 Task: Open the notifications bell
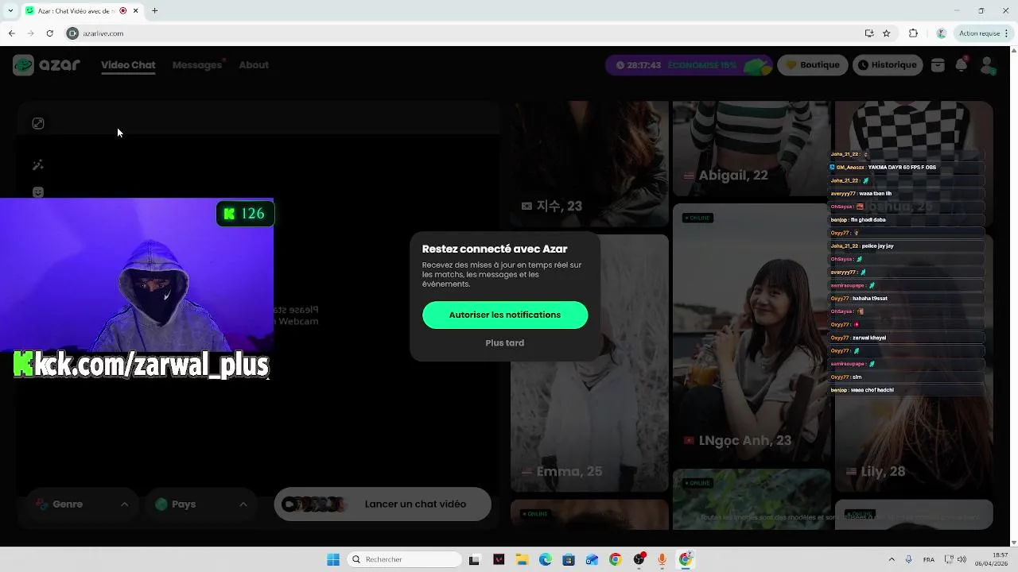pos(962,66)
